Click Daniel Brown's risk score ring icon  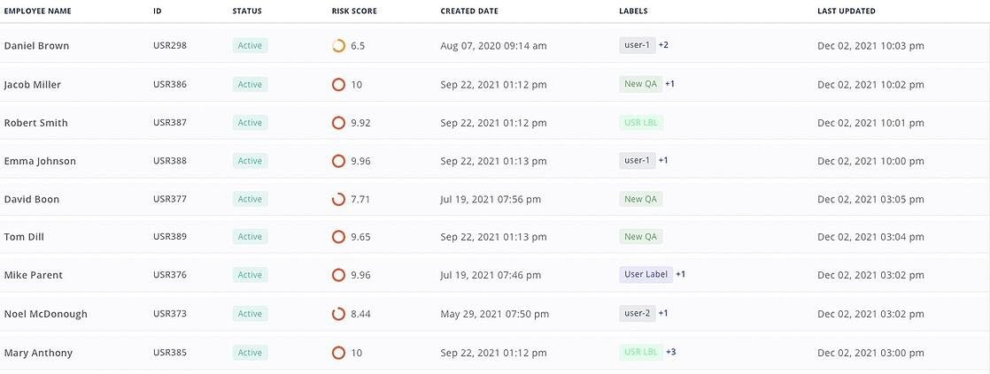338,46
